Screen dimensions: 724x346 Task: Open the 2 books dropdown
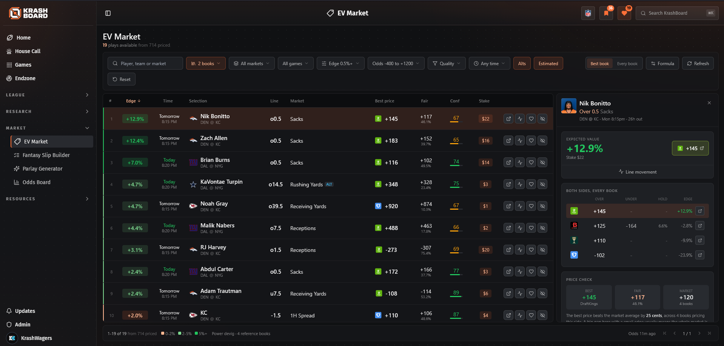206,64
